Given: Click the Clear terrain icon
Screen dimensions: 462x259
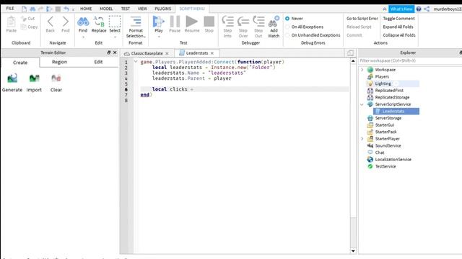Looking at the screenshot, I should [x=56, y=78].
